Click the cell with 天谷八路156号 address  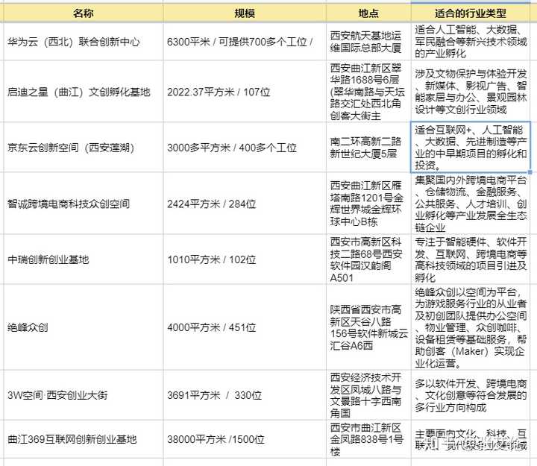click(368, 327)
